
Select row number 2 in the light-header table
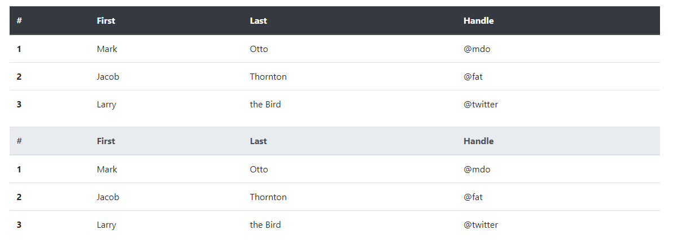pos(19,197)
